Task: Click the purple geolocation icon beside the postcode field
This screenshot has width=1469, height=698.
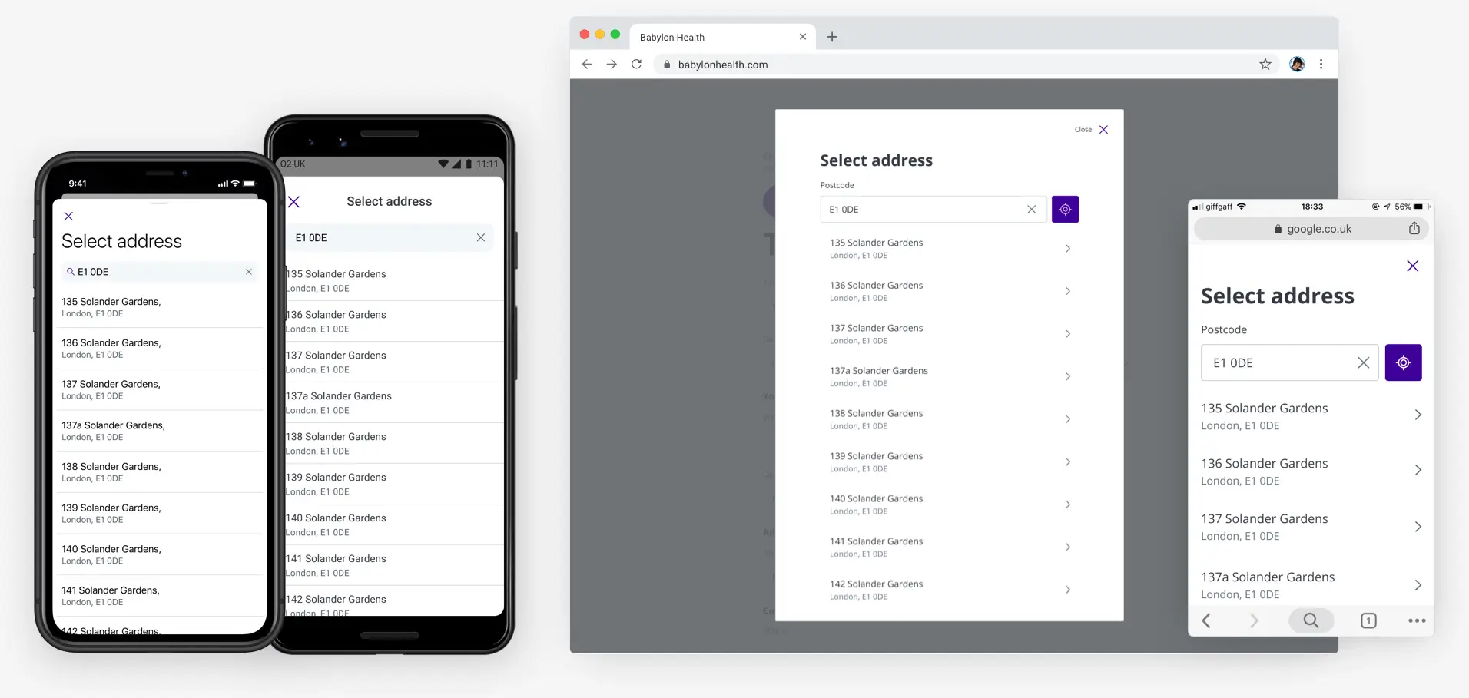Action: click(1065, 209)
